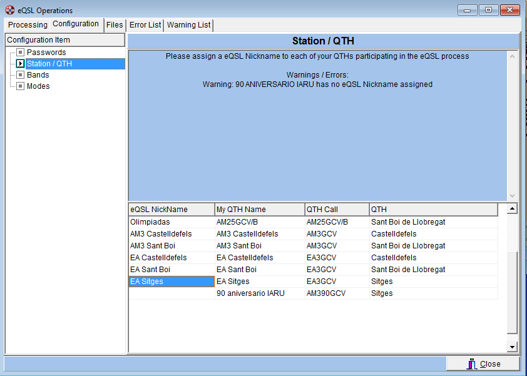Select Bands in configuration tree
This screenshot has height=376, width=527.
[x=38, y=75]
